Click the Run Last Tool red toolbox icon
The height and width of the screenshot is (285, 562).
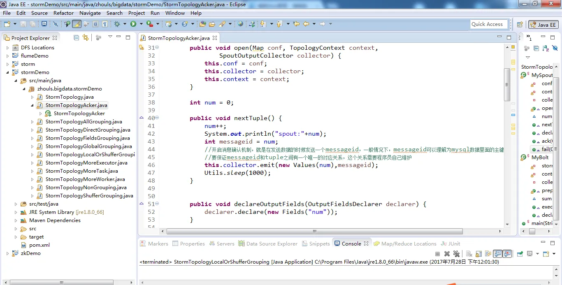pyautogui.click(x=149, y=24)
